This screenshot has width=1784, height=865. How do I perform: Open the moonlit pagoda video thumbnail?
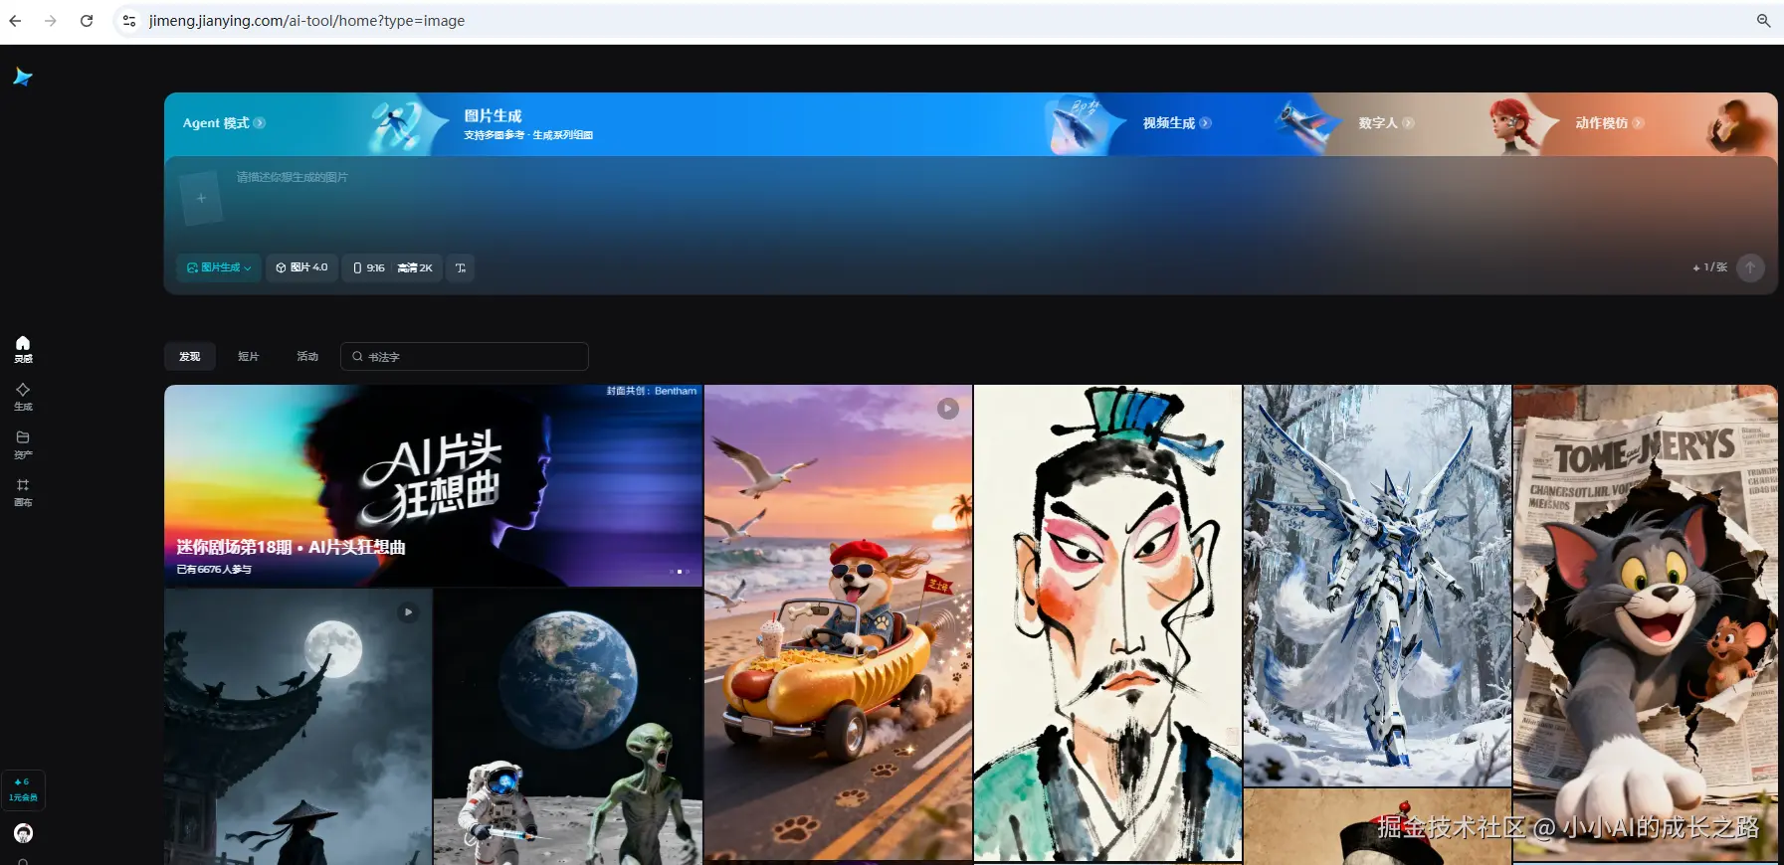298,727
